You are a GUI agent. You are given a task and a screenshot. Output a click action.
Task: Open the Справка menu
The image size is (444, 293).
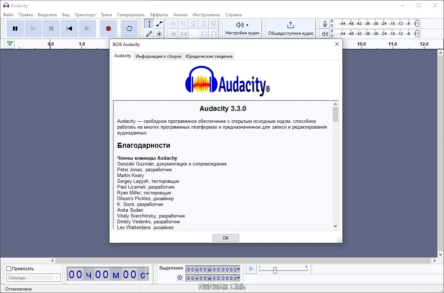click(234, 15)
